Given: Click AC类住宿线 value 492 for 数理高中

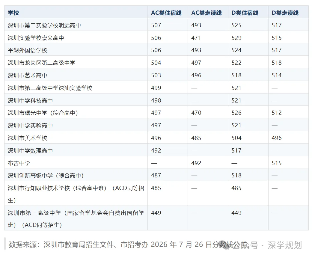Looking at the screenshot, I should click(x=156, y=150).
